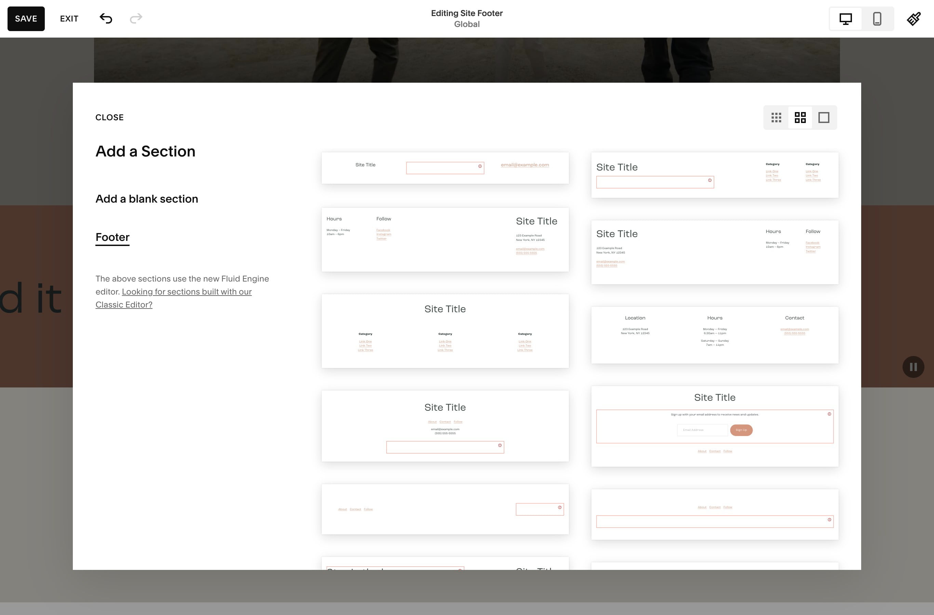Exit the footer editor
This screenshot has width=934, height=615.
coord(69,18)
